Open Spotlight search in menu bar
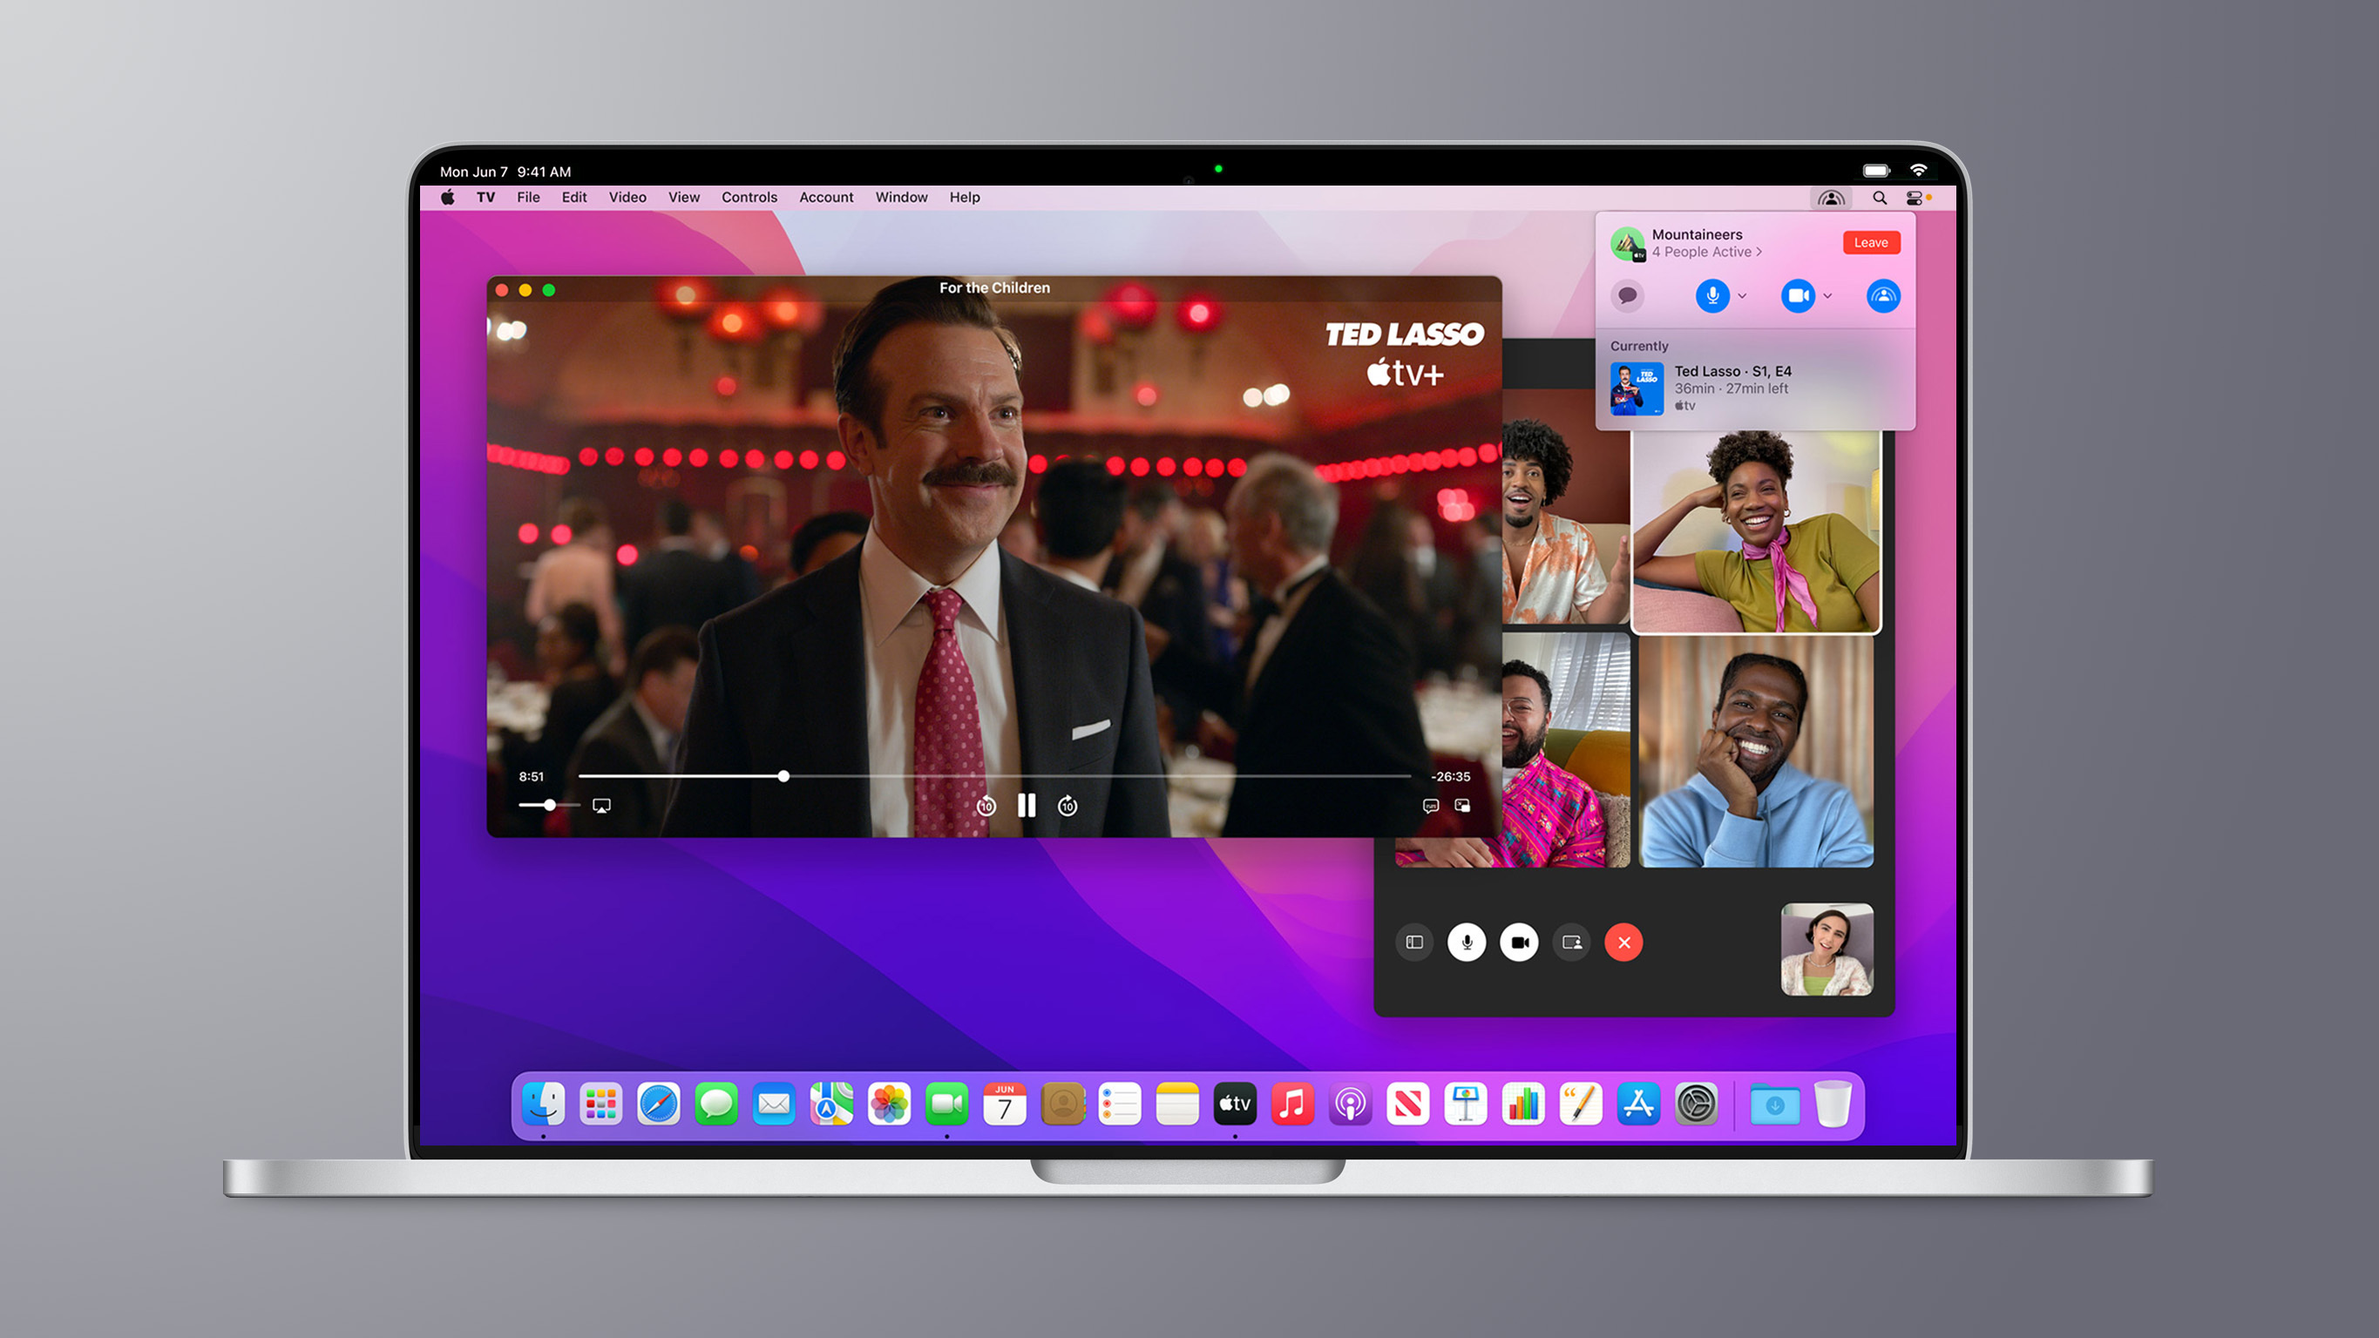 click(1880, 198)
